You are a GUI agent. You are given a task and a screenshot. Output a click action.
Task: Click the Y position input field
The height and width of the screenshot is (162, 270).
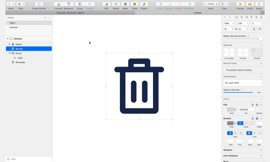point(243,23)
